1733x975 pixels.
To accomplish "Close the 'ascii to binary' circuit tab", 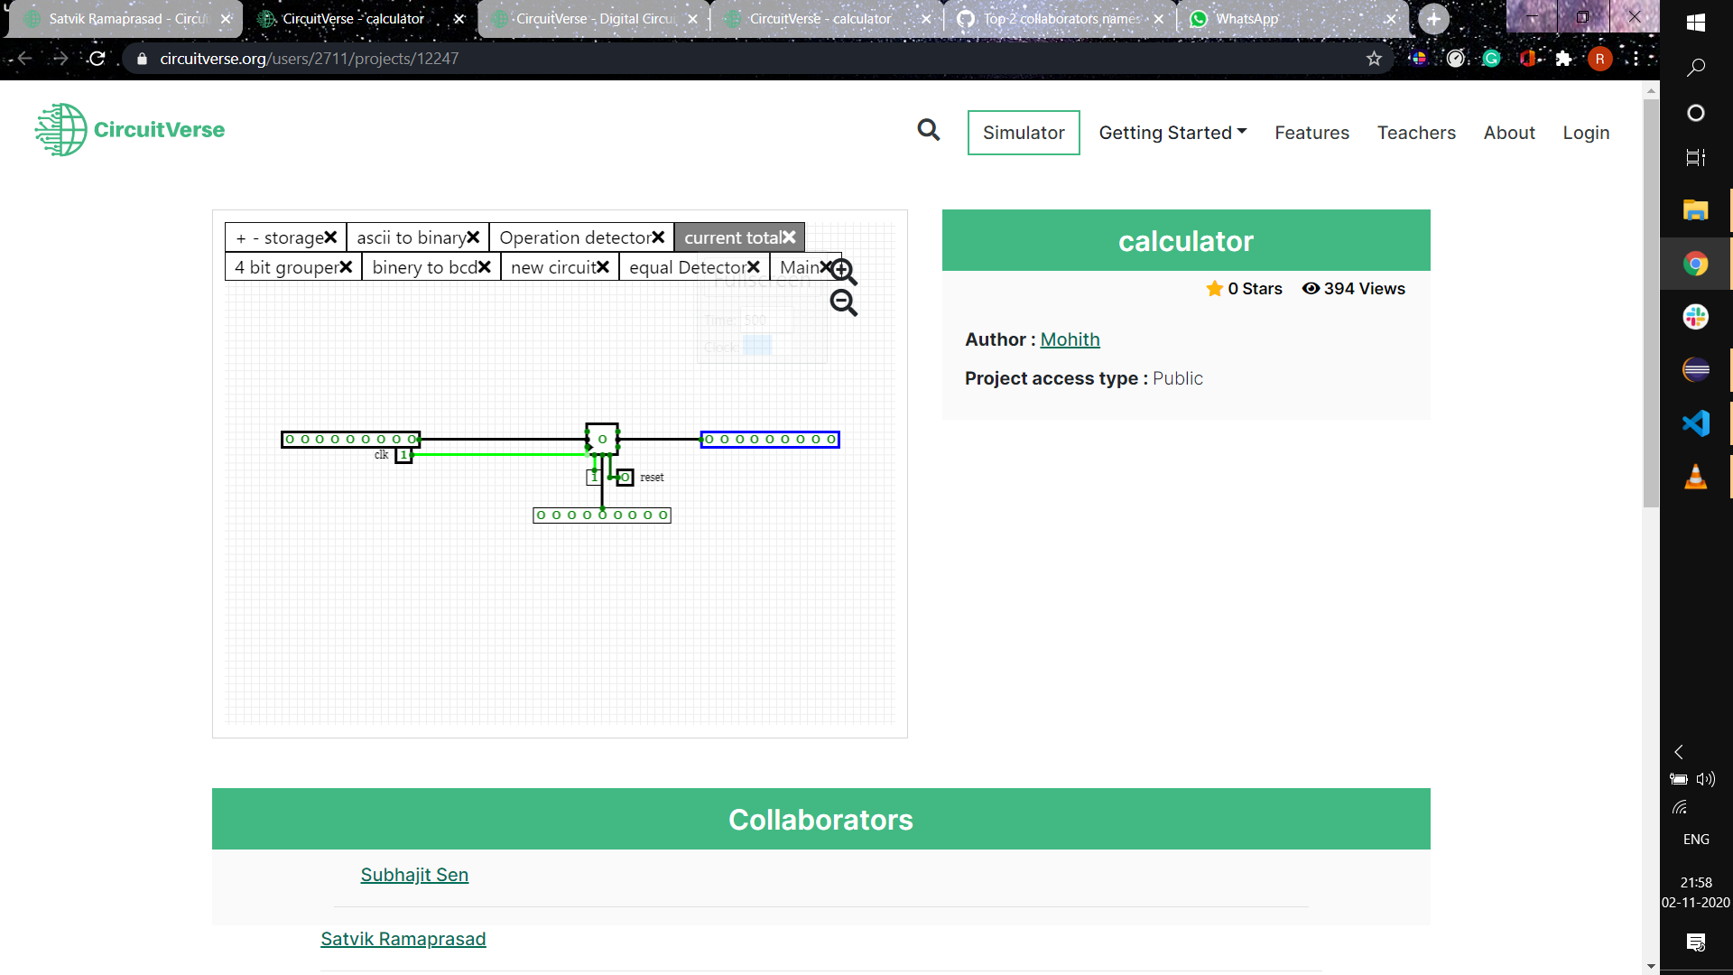I will click(x=473, y=237).
